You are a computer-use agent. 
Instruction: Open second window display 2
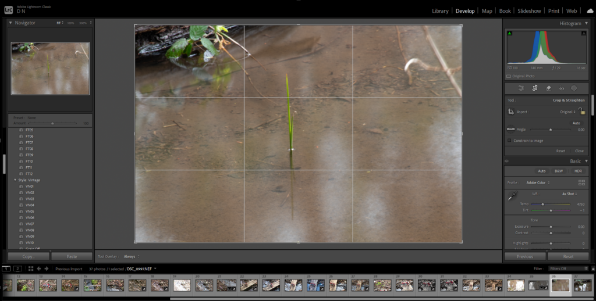click(x=18, y=268)
